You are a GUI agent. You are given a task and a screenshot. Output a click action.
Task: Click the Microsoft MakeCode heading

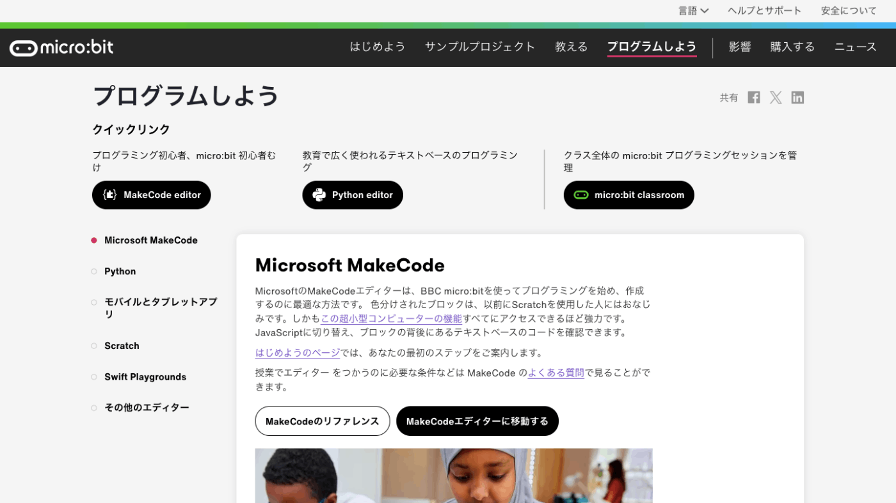[x=349, y=265]
